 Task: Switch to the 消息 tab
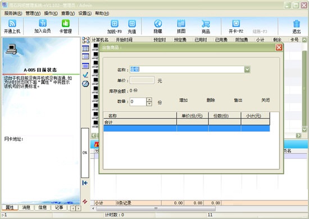click(26, 207)
